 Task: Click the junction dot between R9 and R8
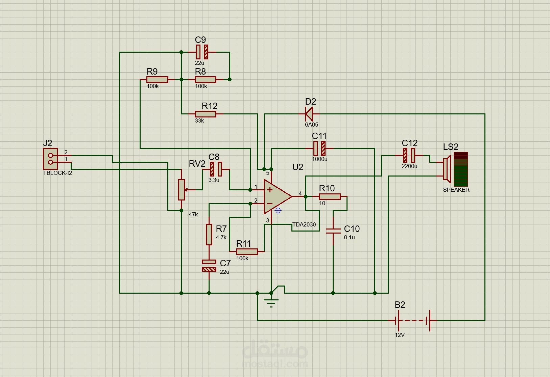point(181,80)
